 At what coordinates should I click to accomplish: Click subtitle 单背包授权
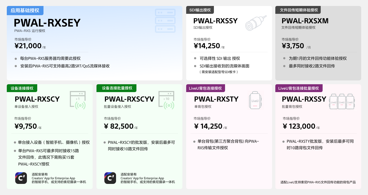point(202,107)
